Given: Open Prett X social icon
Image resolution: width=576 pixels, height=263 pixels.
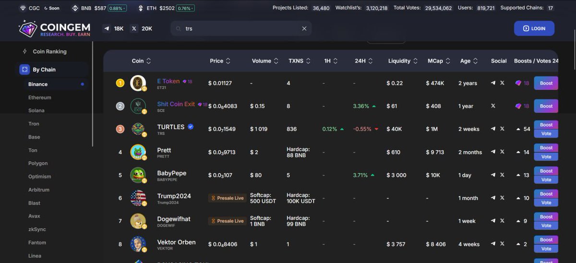Looking at the screenshot, I should tap(502, 152).
